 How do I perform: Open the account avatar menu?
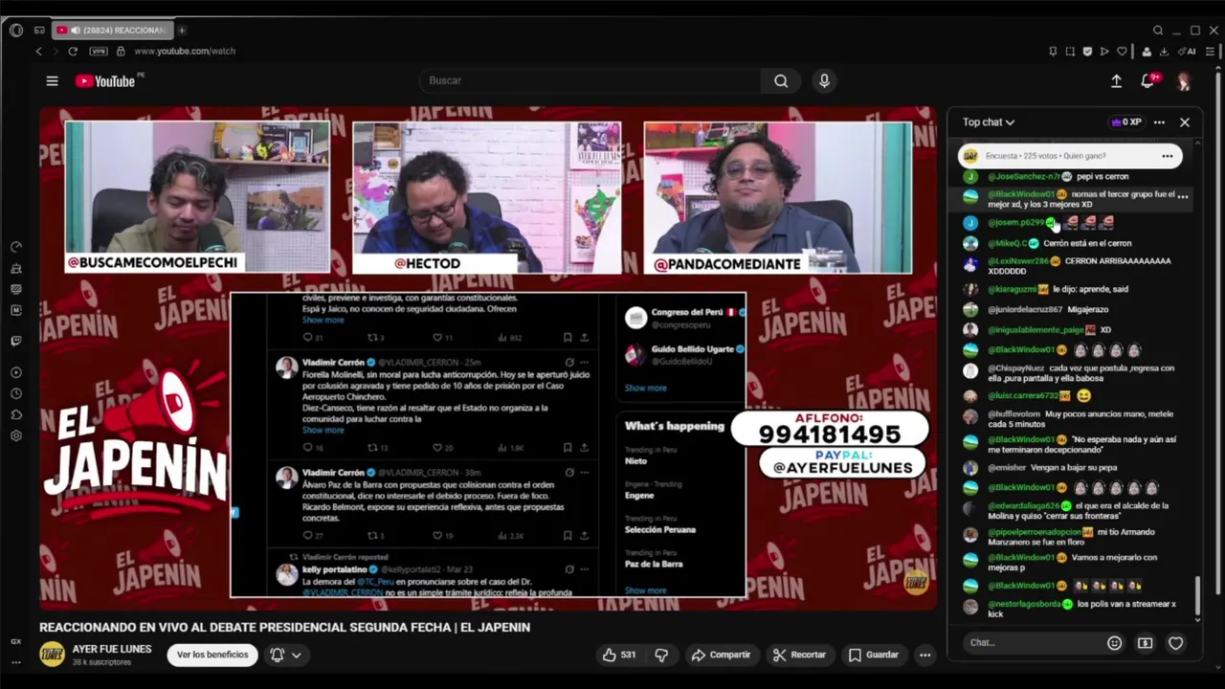[x=1184, y=81]
